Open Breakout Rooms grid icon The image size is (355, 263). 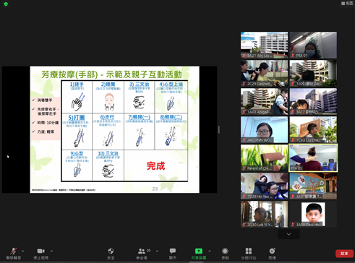click(x=249, y=251)
